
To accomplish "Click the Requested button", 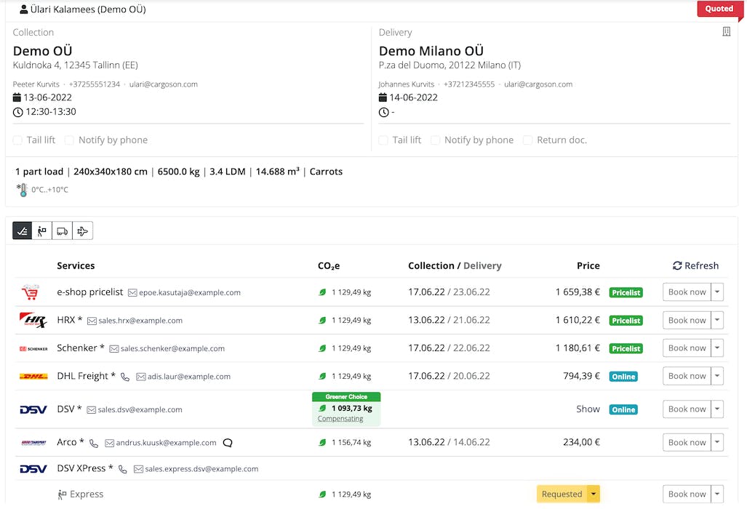I will point(562,494).
